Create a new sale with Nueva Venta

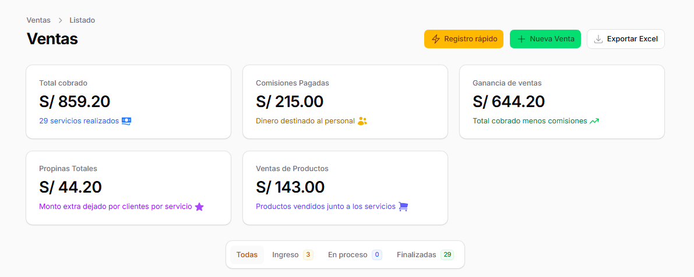coord(545,39)
